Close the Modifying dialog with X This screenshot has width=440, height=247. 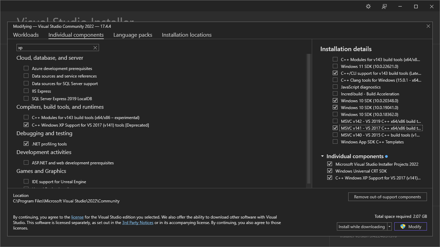tap(428, 26)
